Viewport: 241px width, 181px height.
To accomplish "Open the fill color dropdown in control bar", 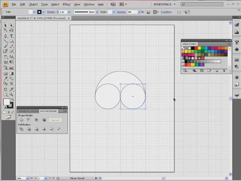I will 34,12.
